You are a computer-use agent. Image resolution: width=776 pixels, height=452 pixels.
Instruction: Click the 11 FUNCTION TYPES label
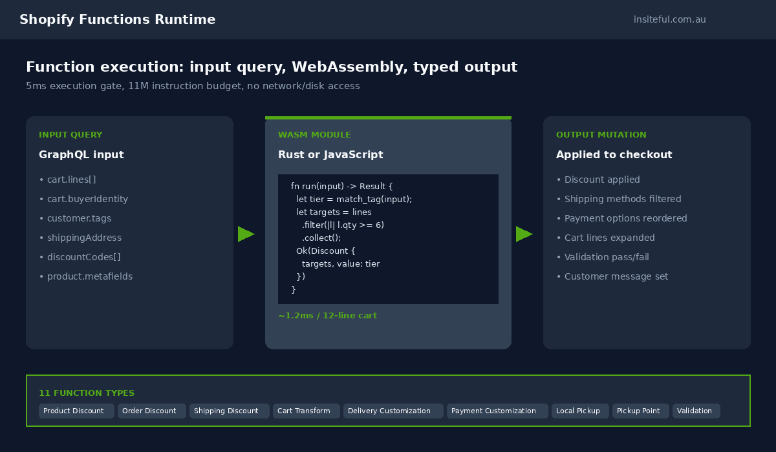coord(87,393)
